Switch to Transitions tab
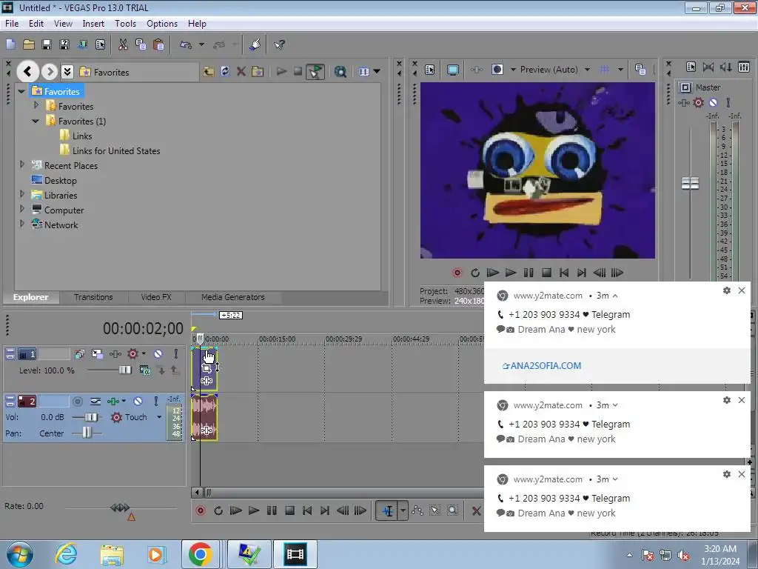This screenshot has height=569, width=758. [93, 297]
